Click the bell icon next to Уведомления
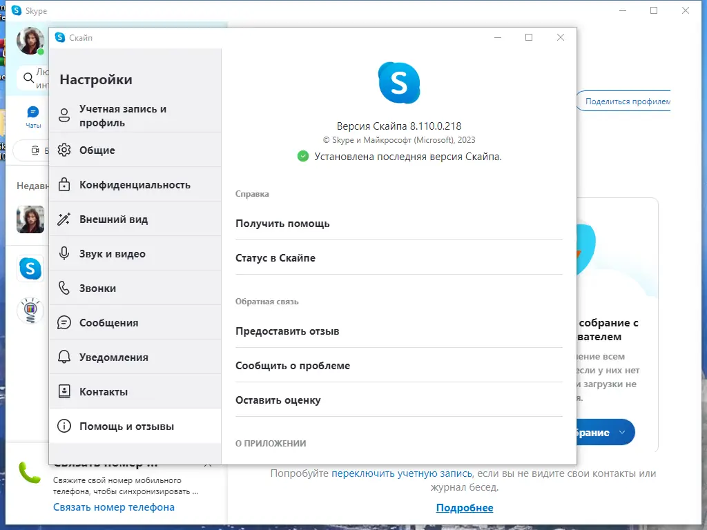 64,357
